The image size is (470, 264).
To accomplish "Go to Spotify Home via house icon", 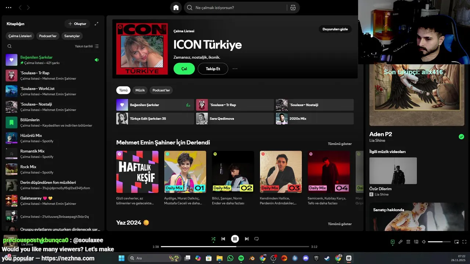I will [x=176, y=8].
